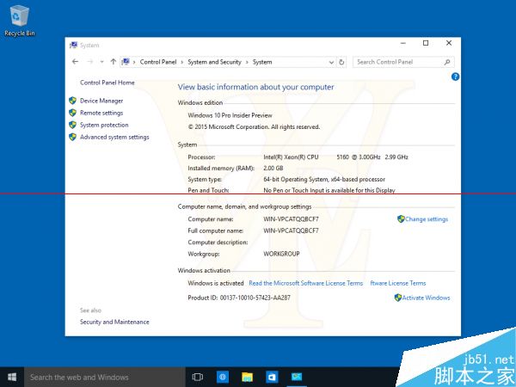Open the blue help question mark
The image size is (516, 387).
click(x=455, y=77)
